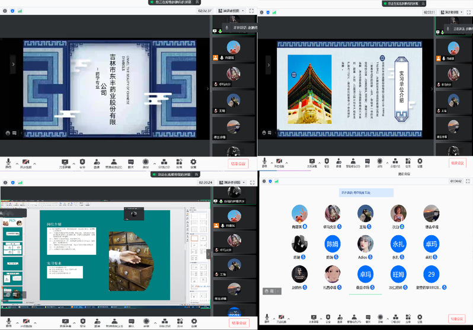The width and height of the screenshot is (473, 330).
Task: Open Security icon below the 吉林市东丰药业 slide
Action: pyautogui.click(x=82, y=161)
